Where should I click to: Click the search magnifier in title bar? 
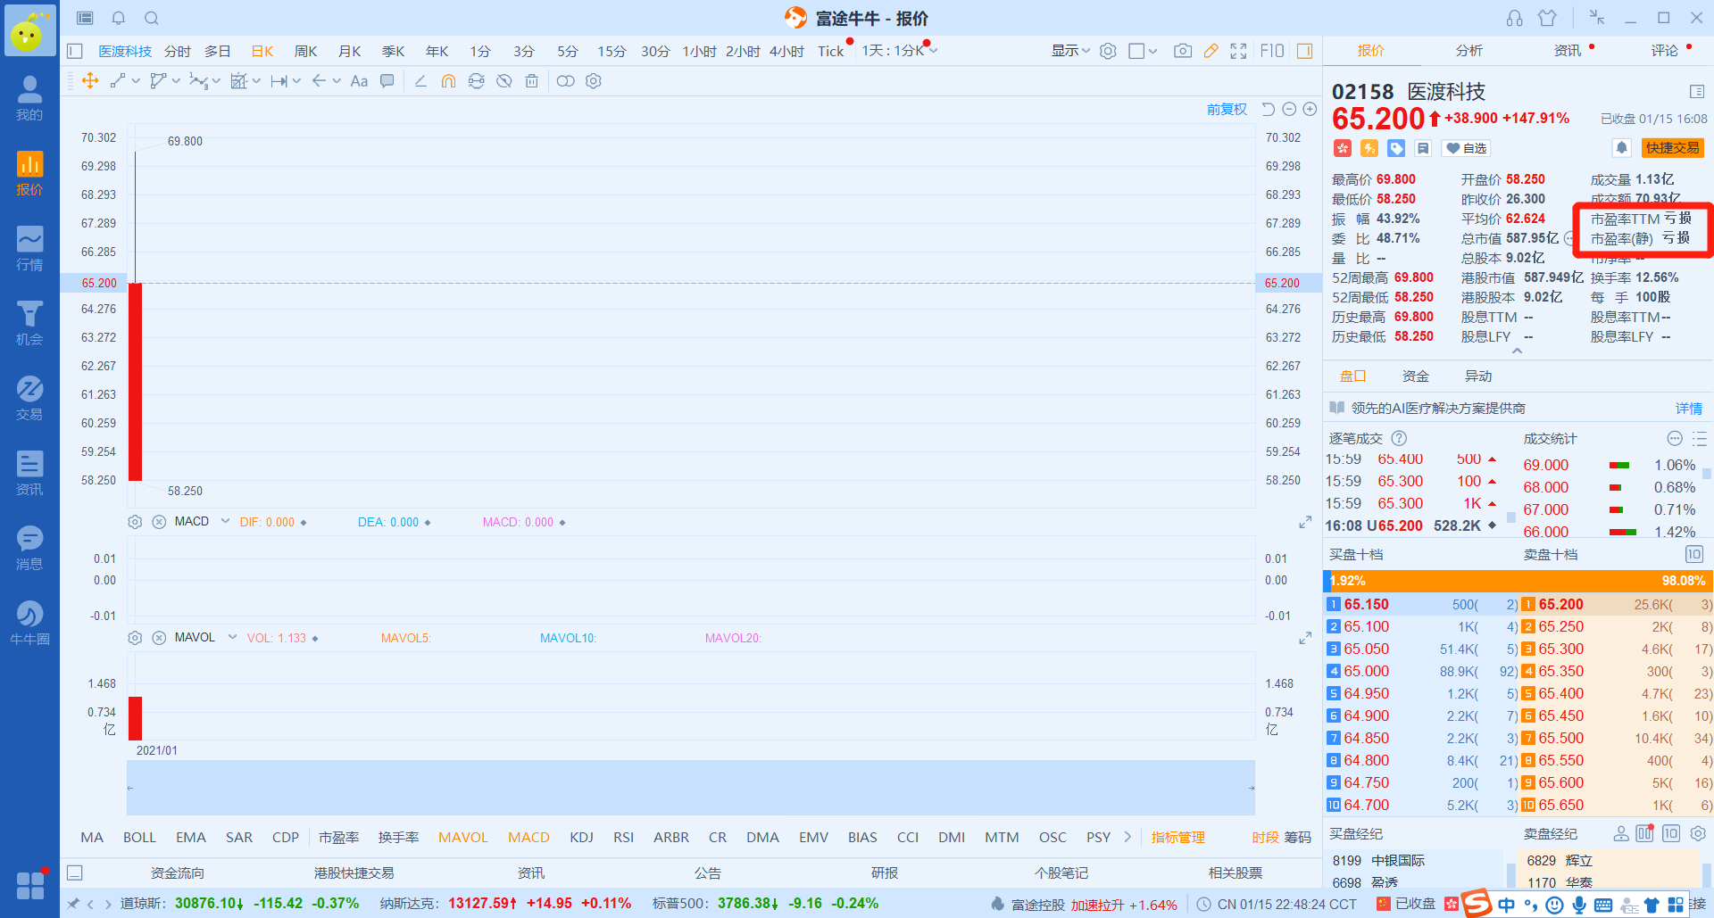coord(152,18)
